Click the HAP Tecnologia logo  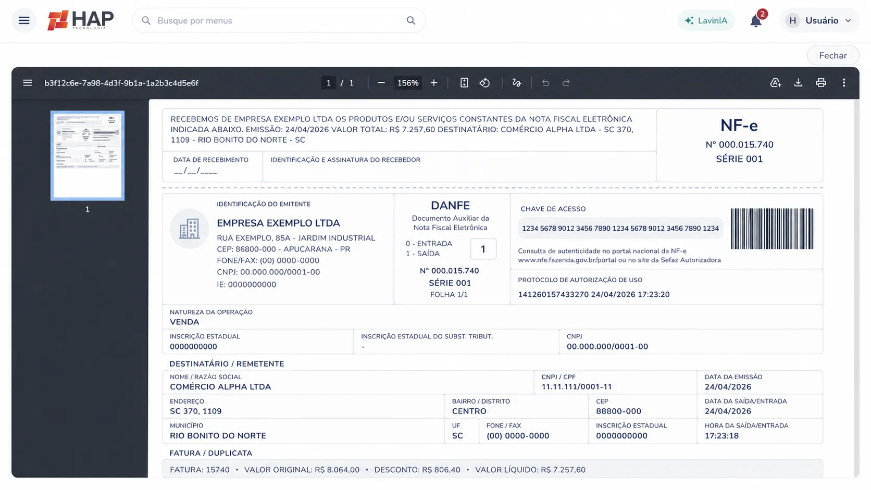pyautogui.click(x=80, y=20)
